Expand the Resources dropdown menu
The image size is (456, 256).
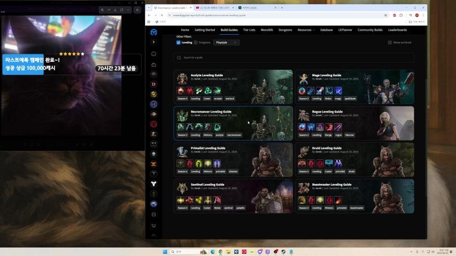coord(306,30)
